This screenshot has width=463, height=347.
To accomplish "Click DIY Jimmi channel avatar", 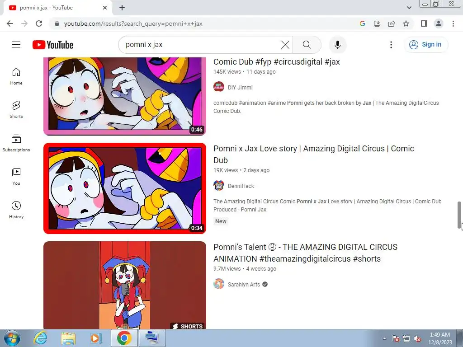I will [x=219, y=87].
